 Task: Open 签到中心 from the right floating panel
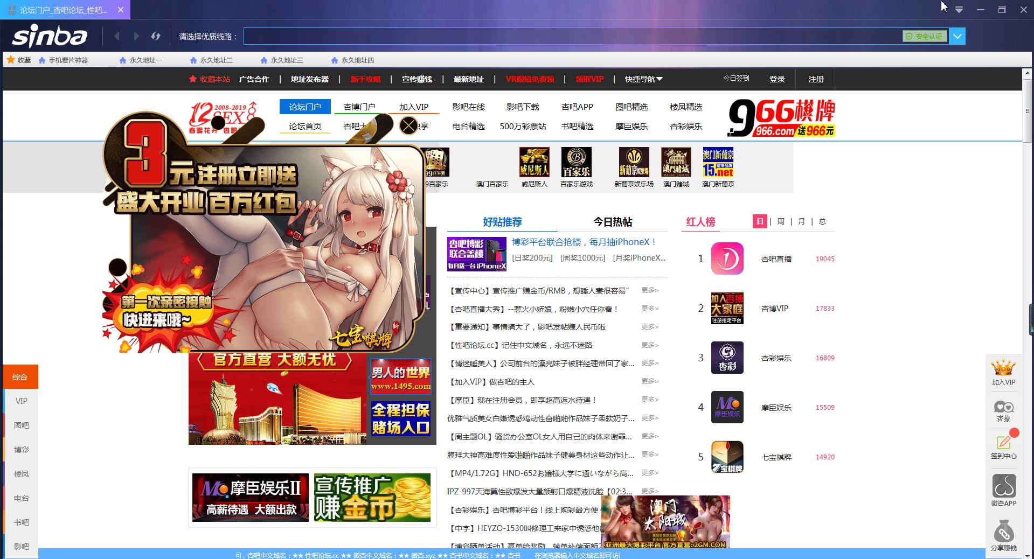point(1003,446)
